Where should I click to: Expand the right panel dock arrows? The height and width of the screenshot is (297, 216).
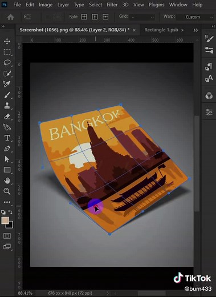coord(213,26)
